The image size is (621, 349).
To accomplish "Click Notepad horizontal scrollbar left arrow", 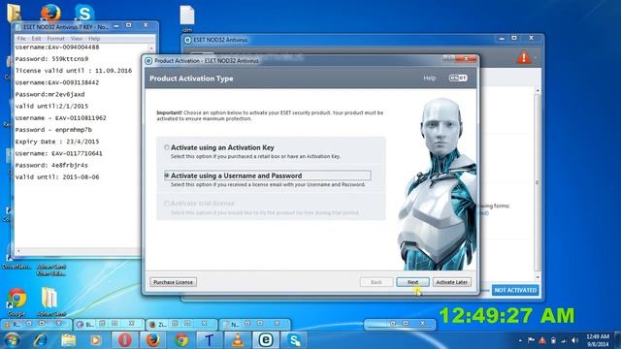I will (x=18, y=251).
